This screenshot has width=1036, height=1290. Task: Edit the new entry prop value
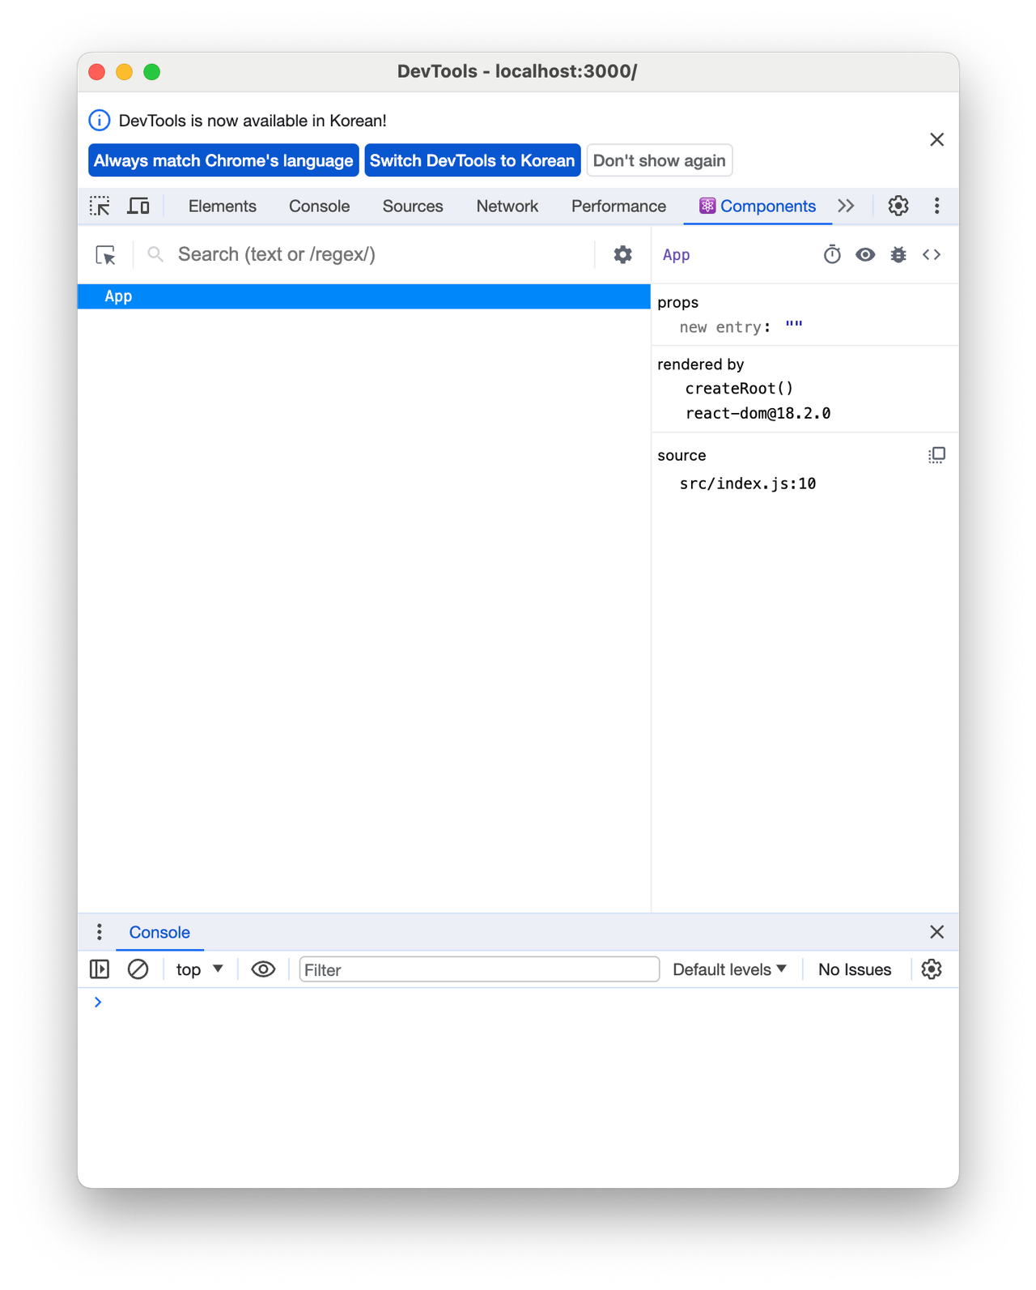coord(793,326)
